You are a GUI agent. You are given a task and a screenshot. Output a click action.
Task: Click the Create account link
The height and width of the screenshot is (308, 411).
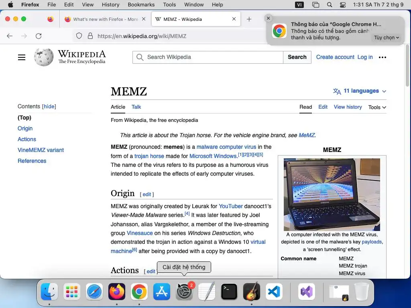coord(335,57)
